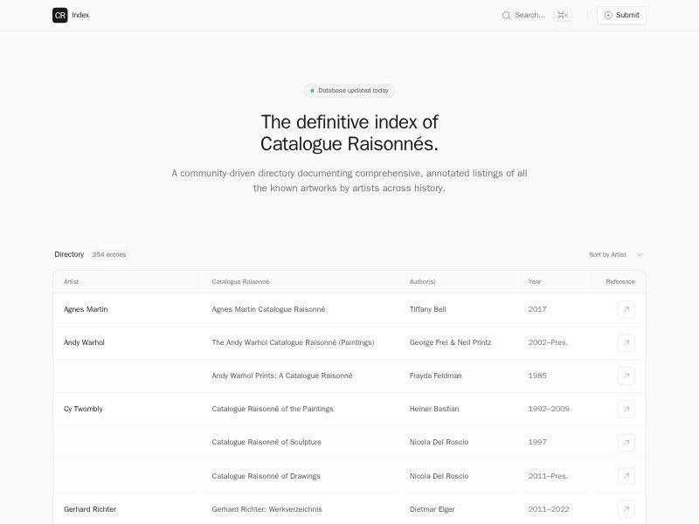
Task: Click the Submit button
Action: 621,15
